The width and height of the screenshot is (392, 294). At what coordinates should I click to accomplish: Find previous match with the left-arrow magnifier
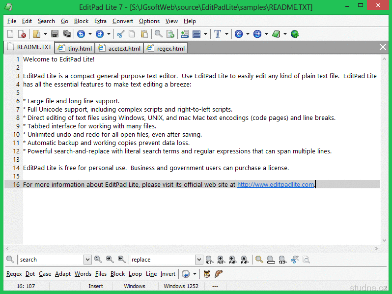tap(121, 260)
